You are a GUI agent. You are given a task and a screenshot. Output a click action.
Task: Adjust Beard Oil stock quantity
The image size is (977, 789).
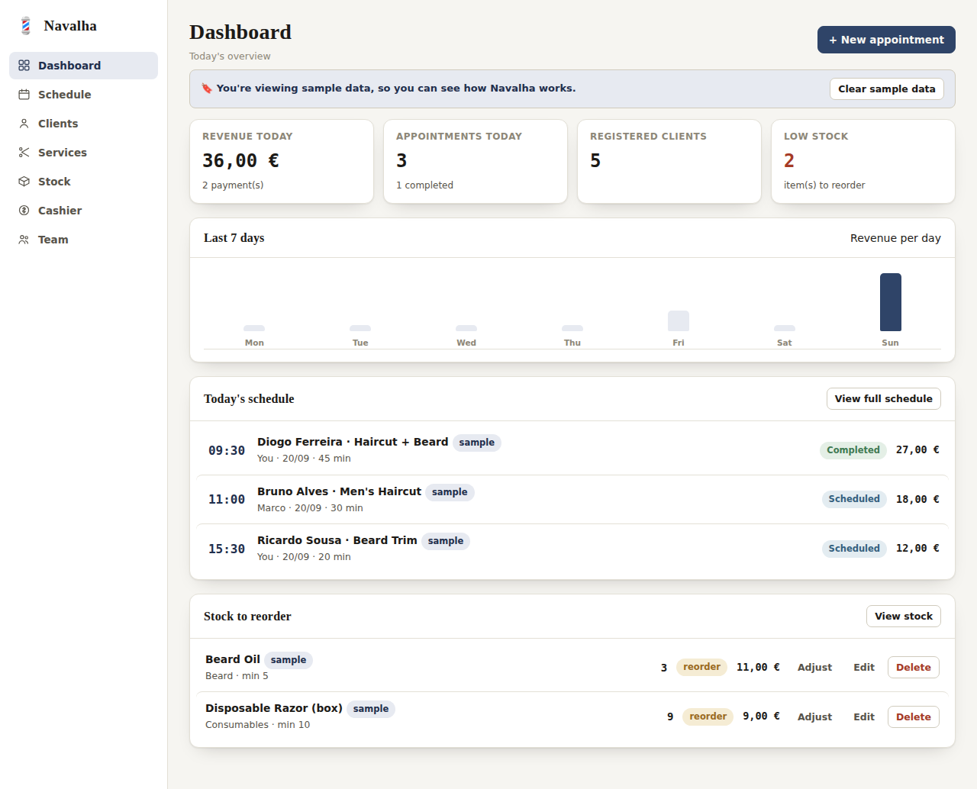coord(814,667)
